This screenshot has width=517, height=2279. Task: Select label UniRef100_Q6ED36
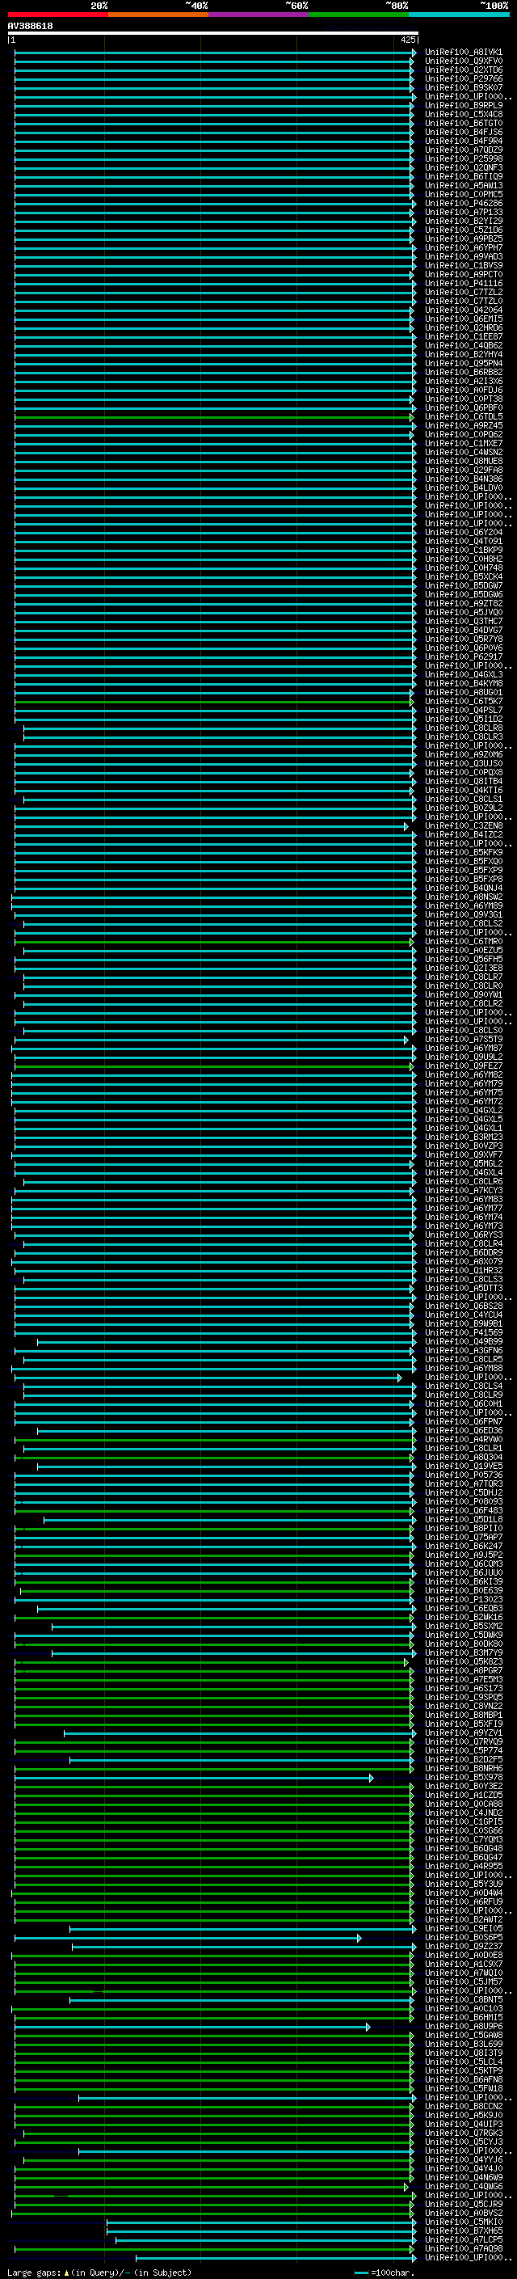(x=464, y=1431)
